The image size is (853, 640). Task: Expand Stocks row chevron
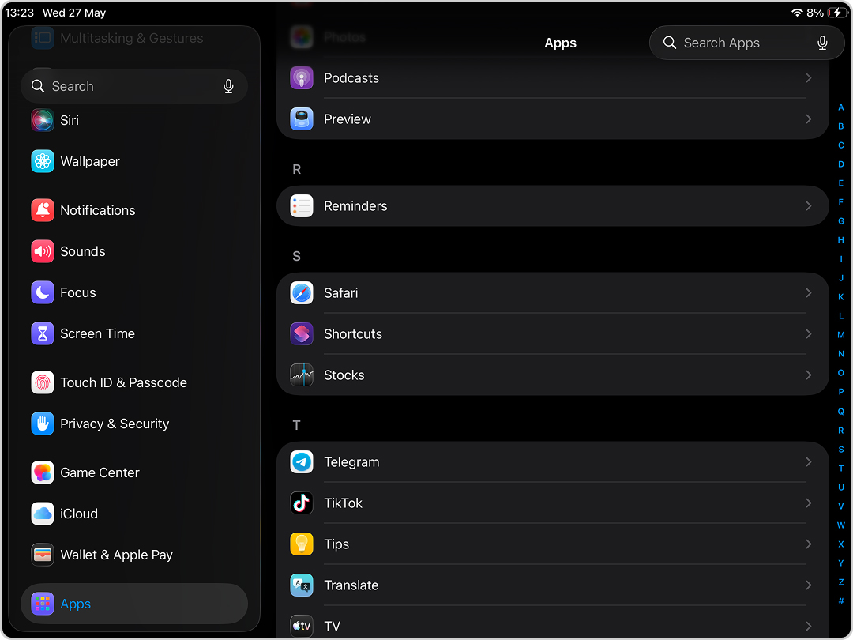(809, 375)
